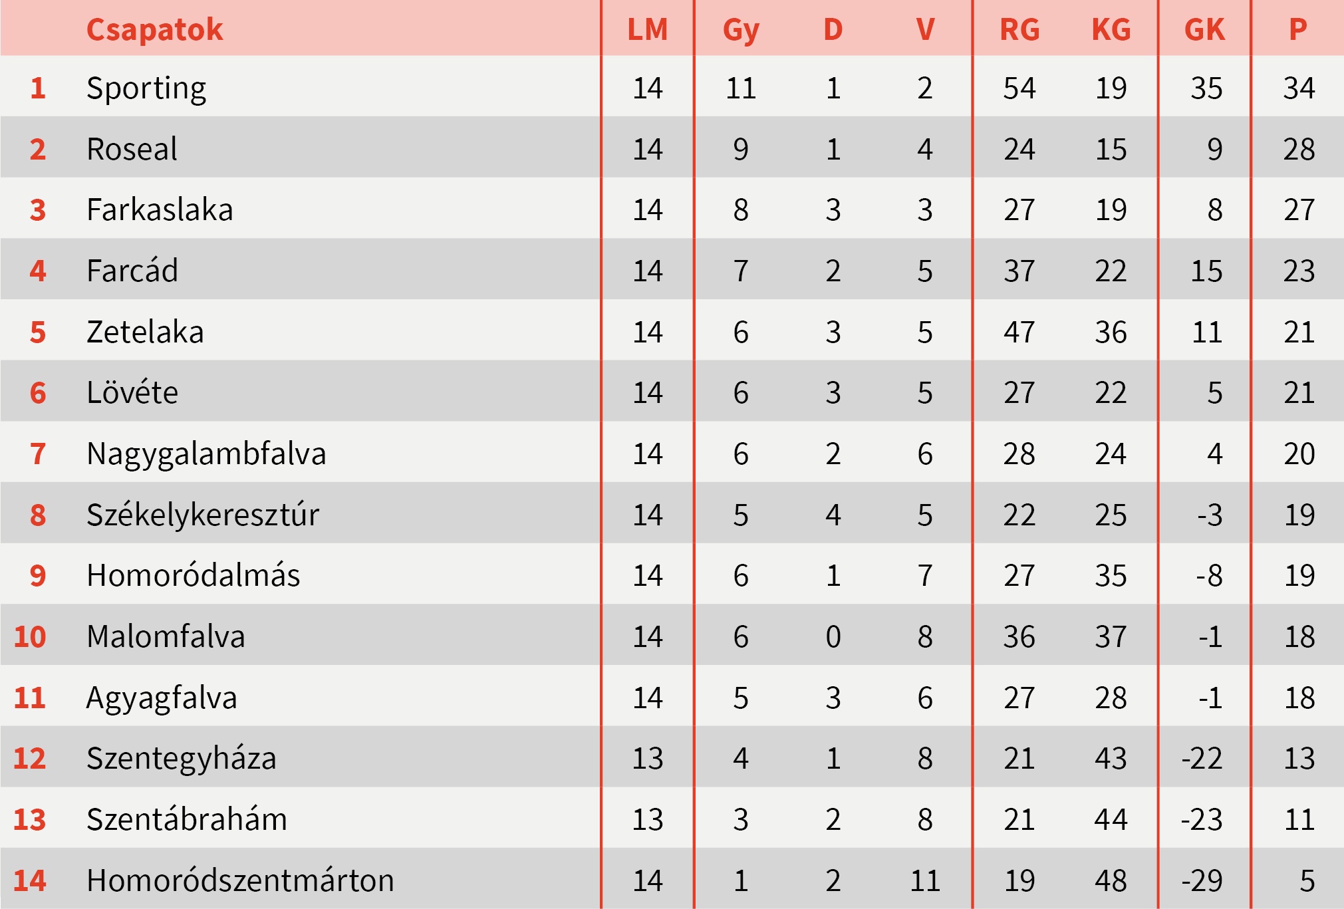The image size is (1344, 909).
Task: Click the Roseal team name
Action: [132, 149]
